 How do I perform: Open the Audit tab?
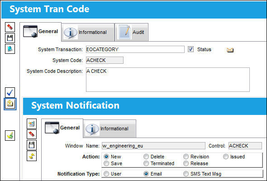coord(132,32)
